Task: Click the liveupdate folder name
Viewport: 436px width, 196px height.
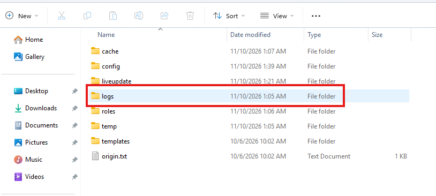Action: (x=117, y=81)
